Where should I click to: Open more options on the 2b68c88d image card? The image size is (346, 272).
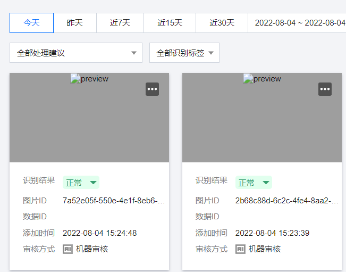pyautogui.click(x=325, y=89)
